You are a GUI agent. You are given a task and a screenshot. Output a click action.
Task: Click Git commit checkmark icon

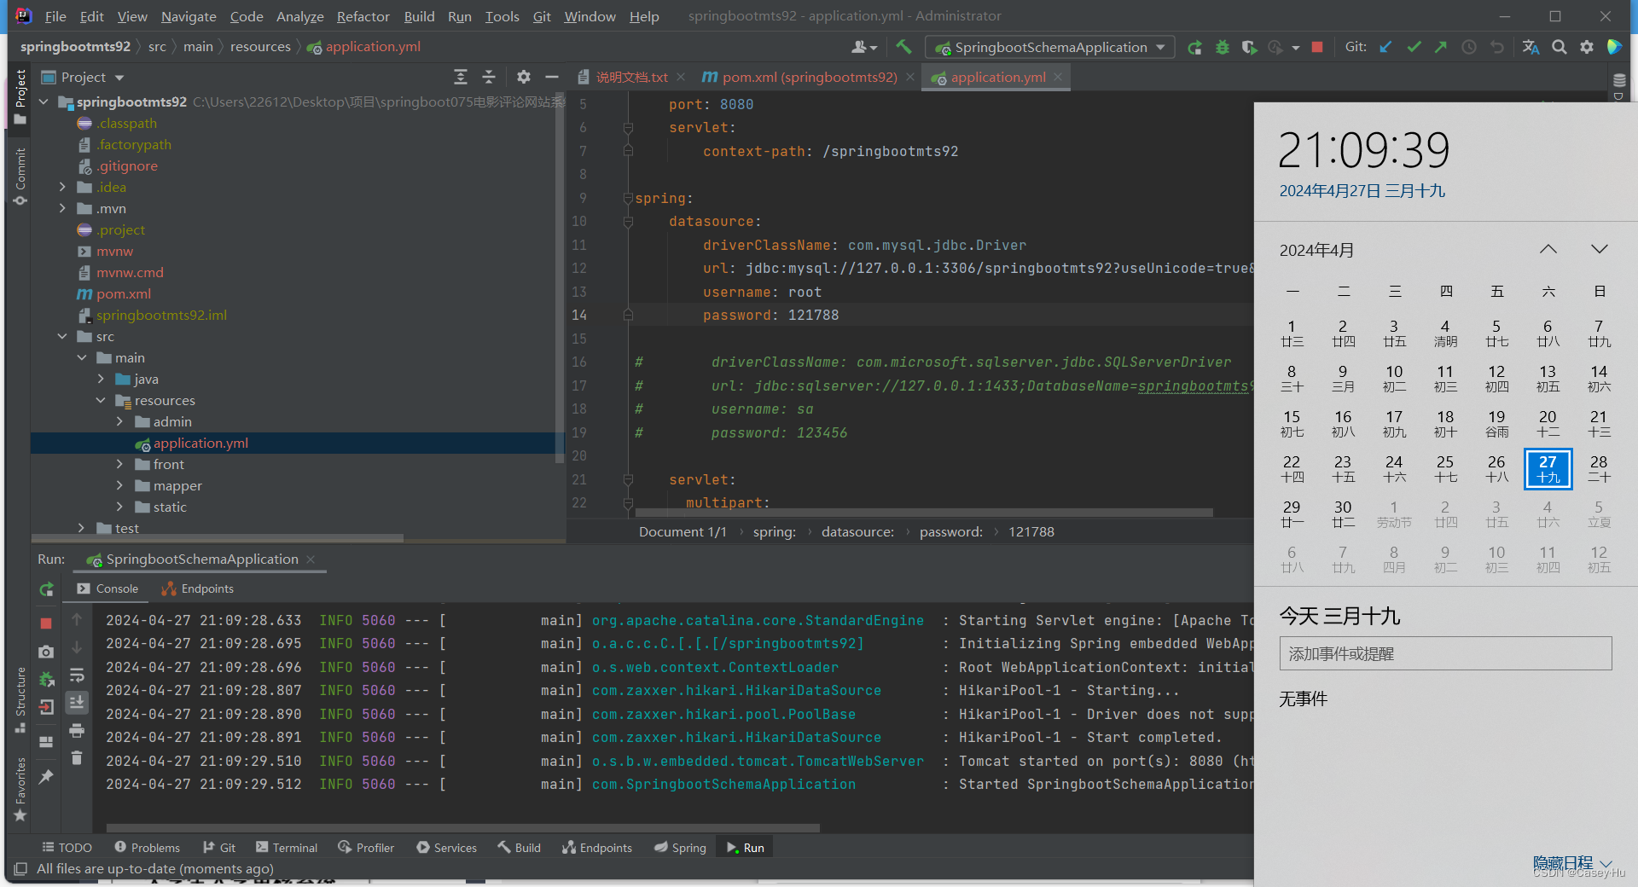point(1414,47)
